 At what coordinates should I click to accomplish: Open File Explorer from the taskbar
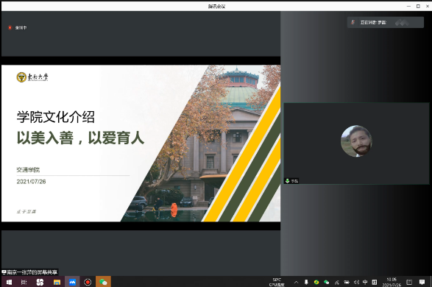coord(57,282)
